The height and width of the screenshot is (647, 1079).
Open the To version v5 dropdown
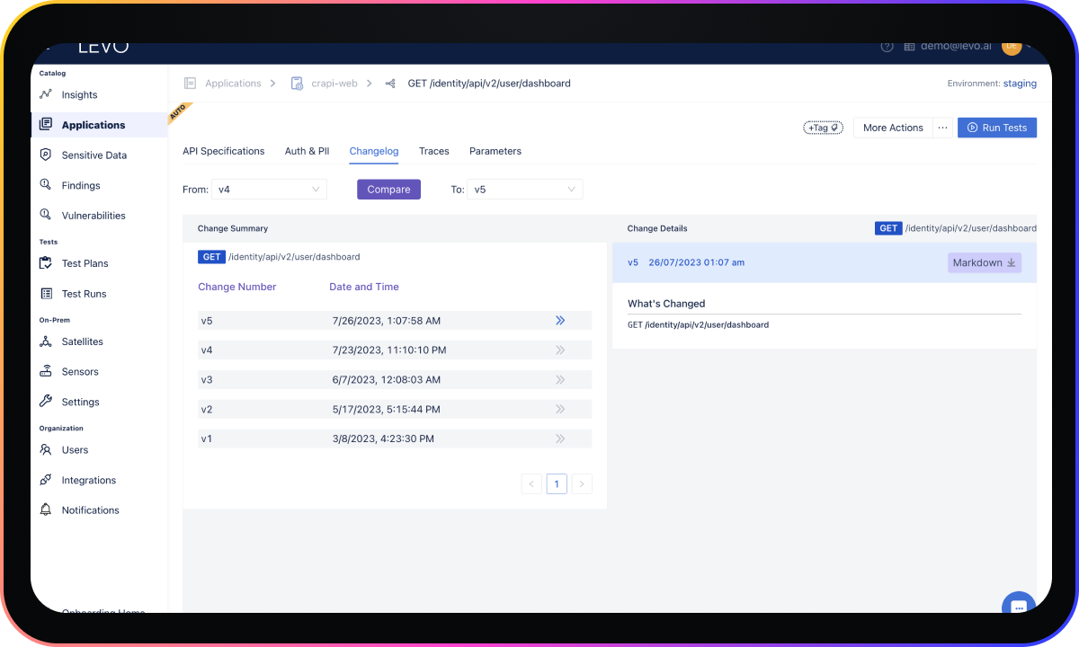(x=525, y=190)
